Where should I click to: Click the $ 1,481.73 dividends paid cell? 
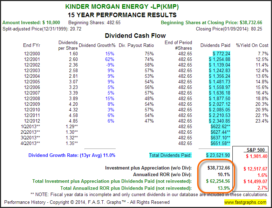pos(219,82)
